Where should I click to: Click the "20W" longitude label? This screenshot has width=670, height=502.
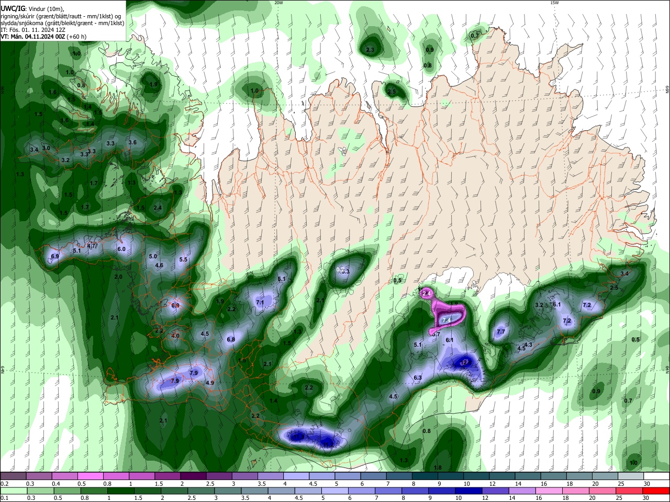(278, 3)
